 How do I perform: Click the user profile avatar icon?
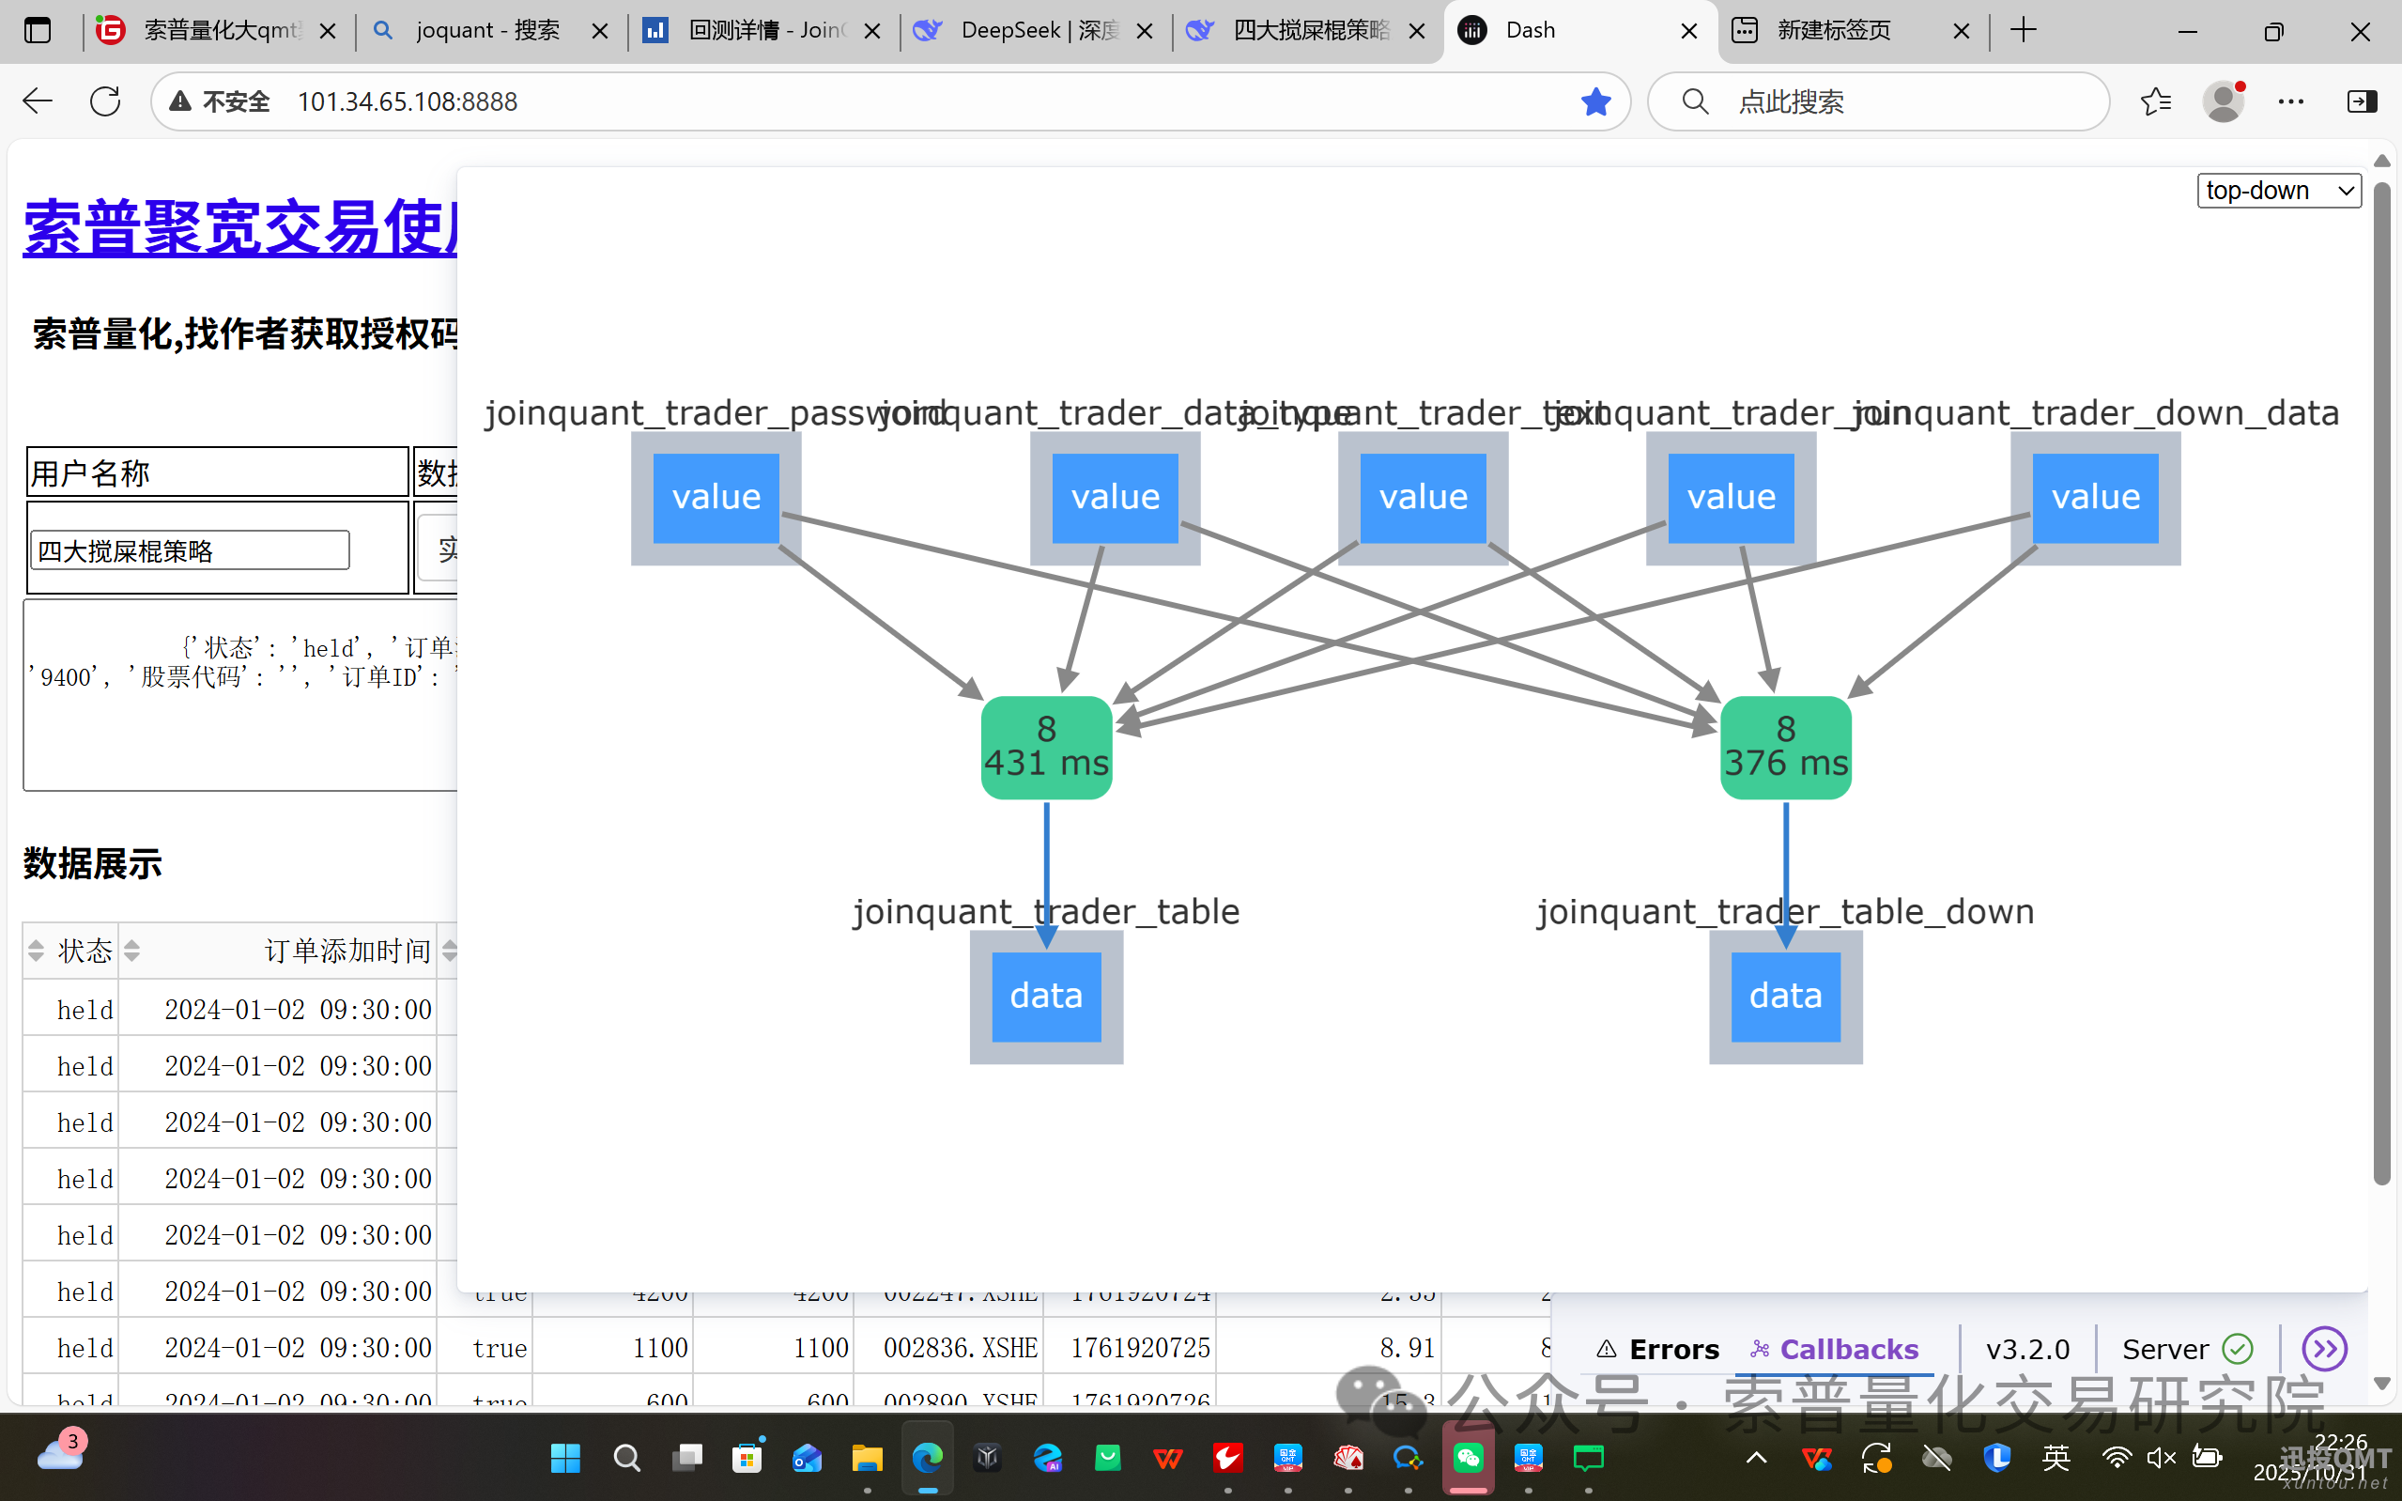click(2224, 101)
